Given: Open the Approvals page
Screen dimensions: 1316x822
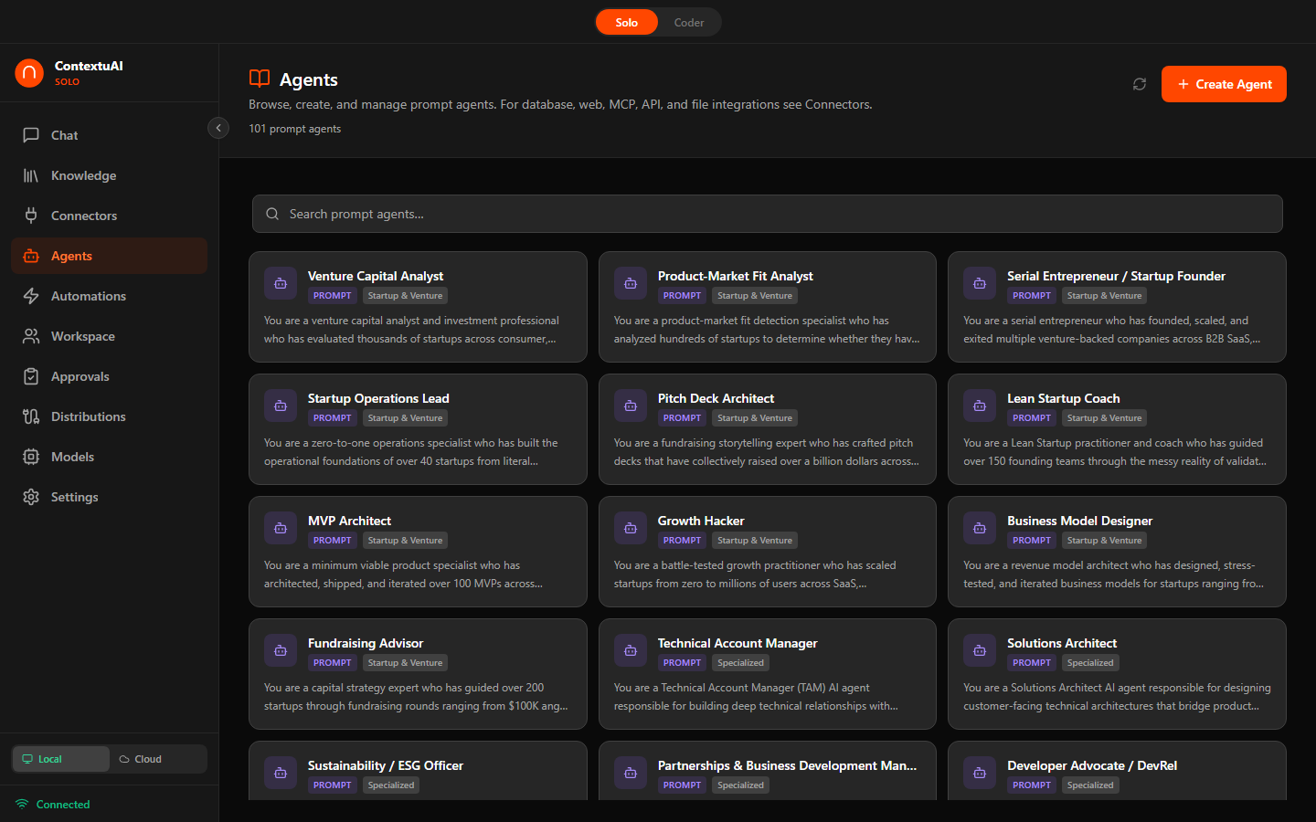Looking at the screenshot, I should click(110, 376).
